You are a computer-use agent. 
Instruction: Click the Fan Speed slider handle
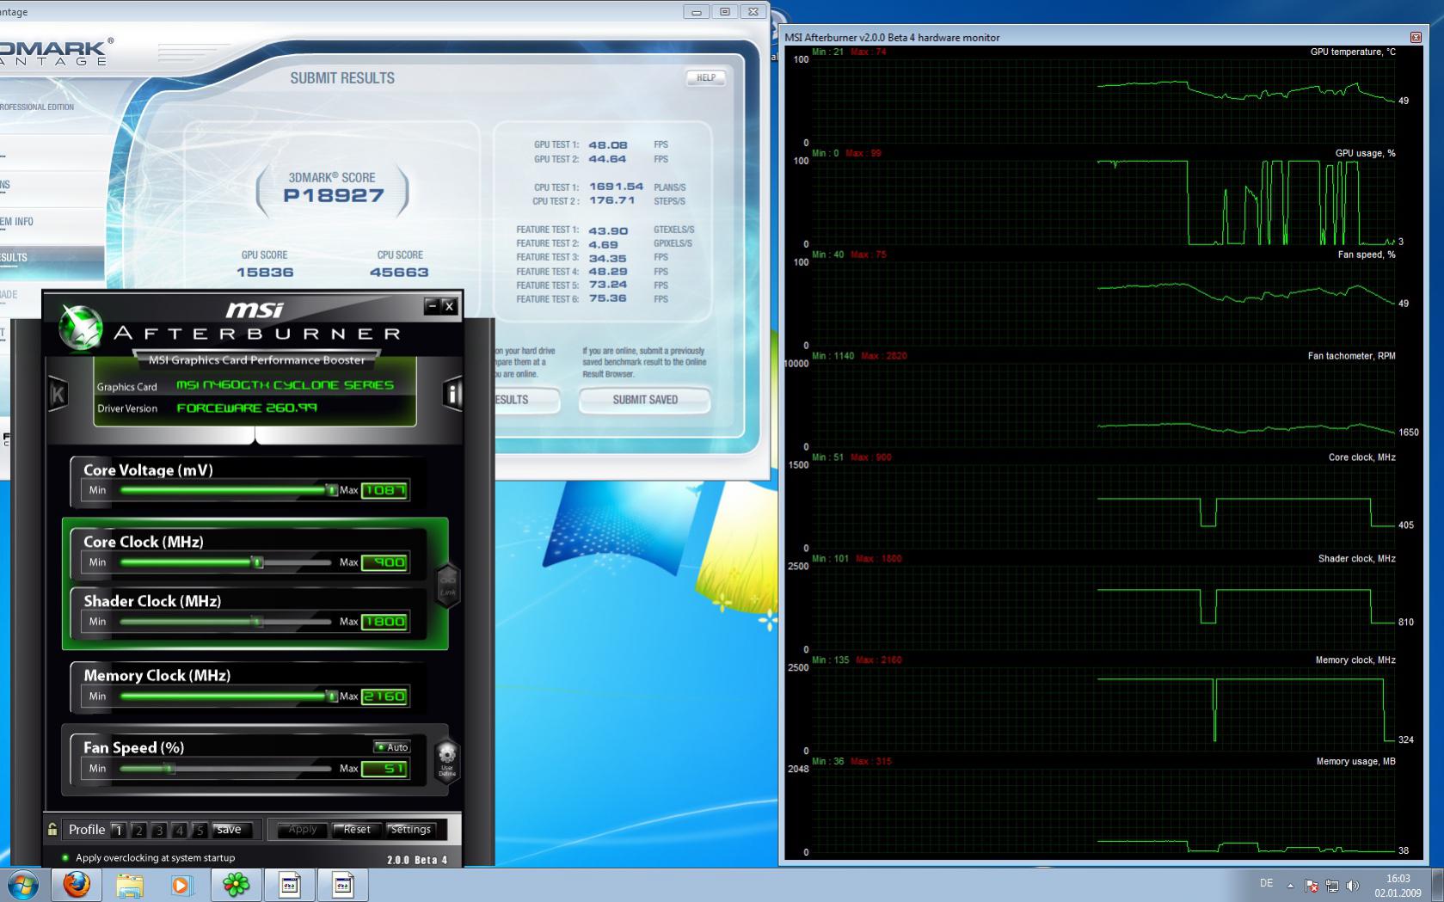(169, 769)
